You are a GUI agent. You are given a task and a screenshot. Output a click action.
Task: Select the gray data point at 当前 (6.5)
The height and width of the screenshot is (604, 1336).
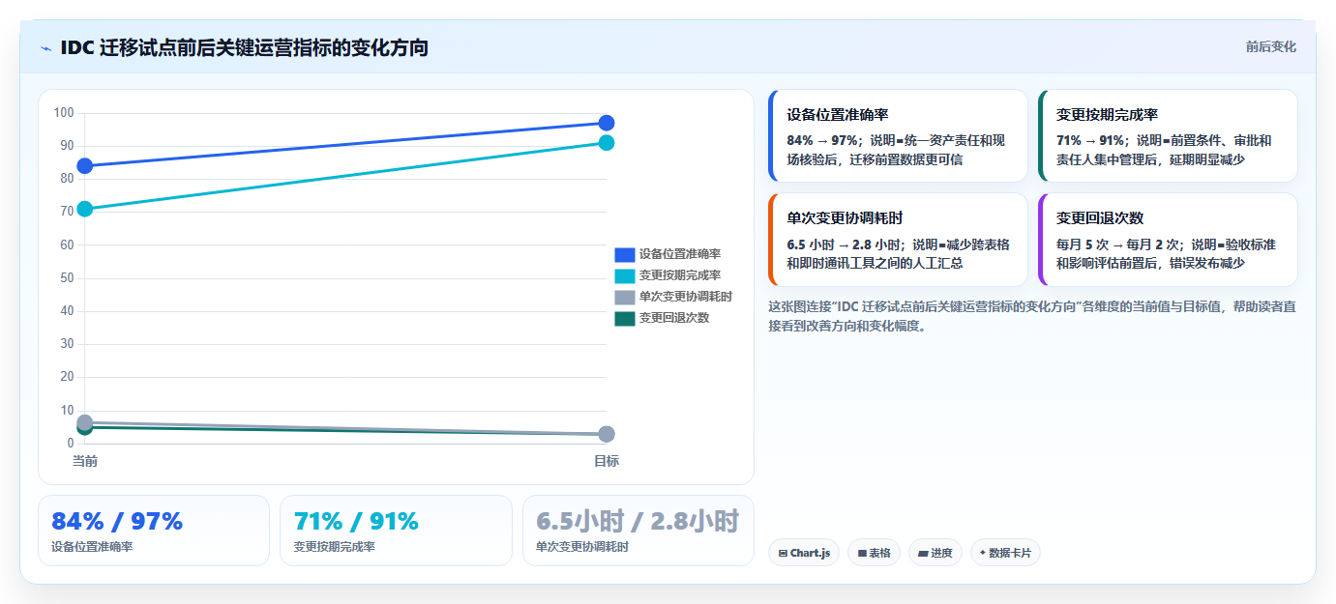click(85, 422)
